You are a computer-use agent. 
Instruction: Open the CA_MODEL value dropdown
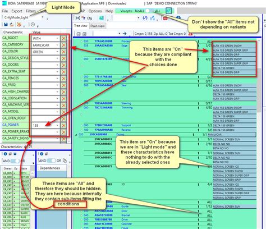pos(57,112)
